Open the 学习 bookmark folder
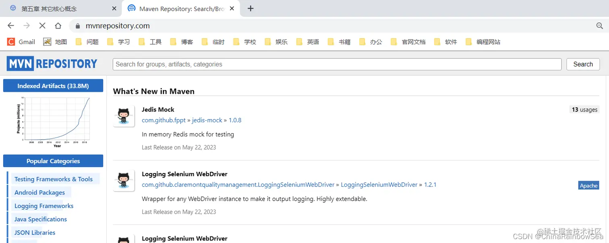 [x=118, y=42]
